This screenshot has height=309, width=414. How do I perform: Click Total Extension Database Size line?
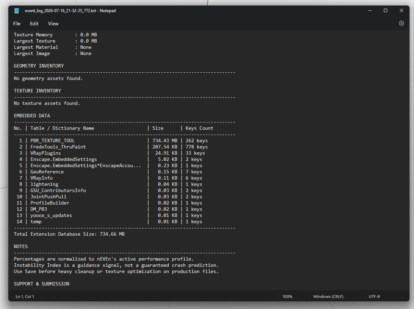coord(69,234)
